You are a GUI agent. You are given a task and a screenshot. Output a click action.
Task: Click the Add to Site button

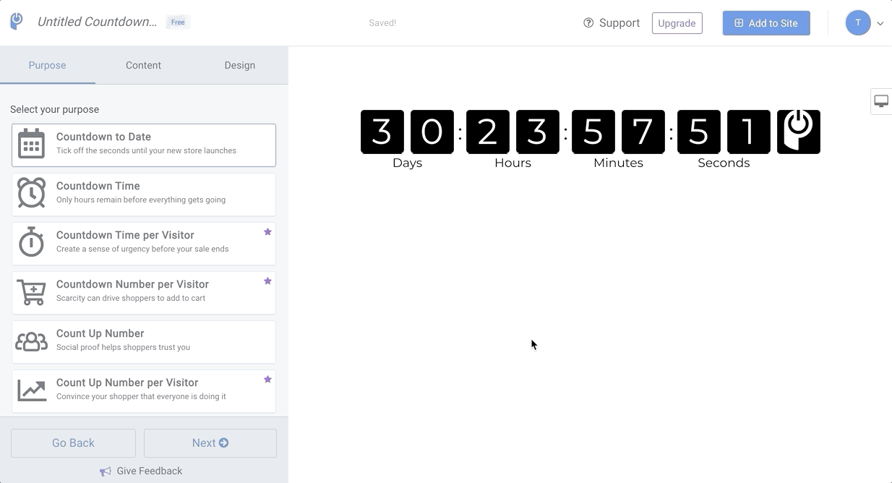tap(766, 23)
